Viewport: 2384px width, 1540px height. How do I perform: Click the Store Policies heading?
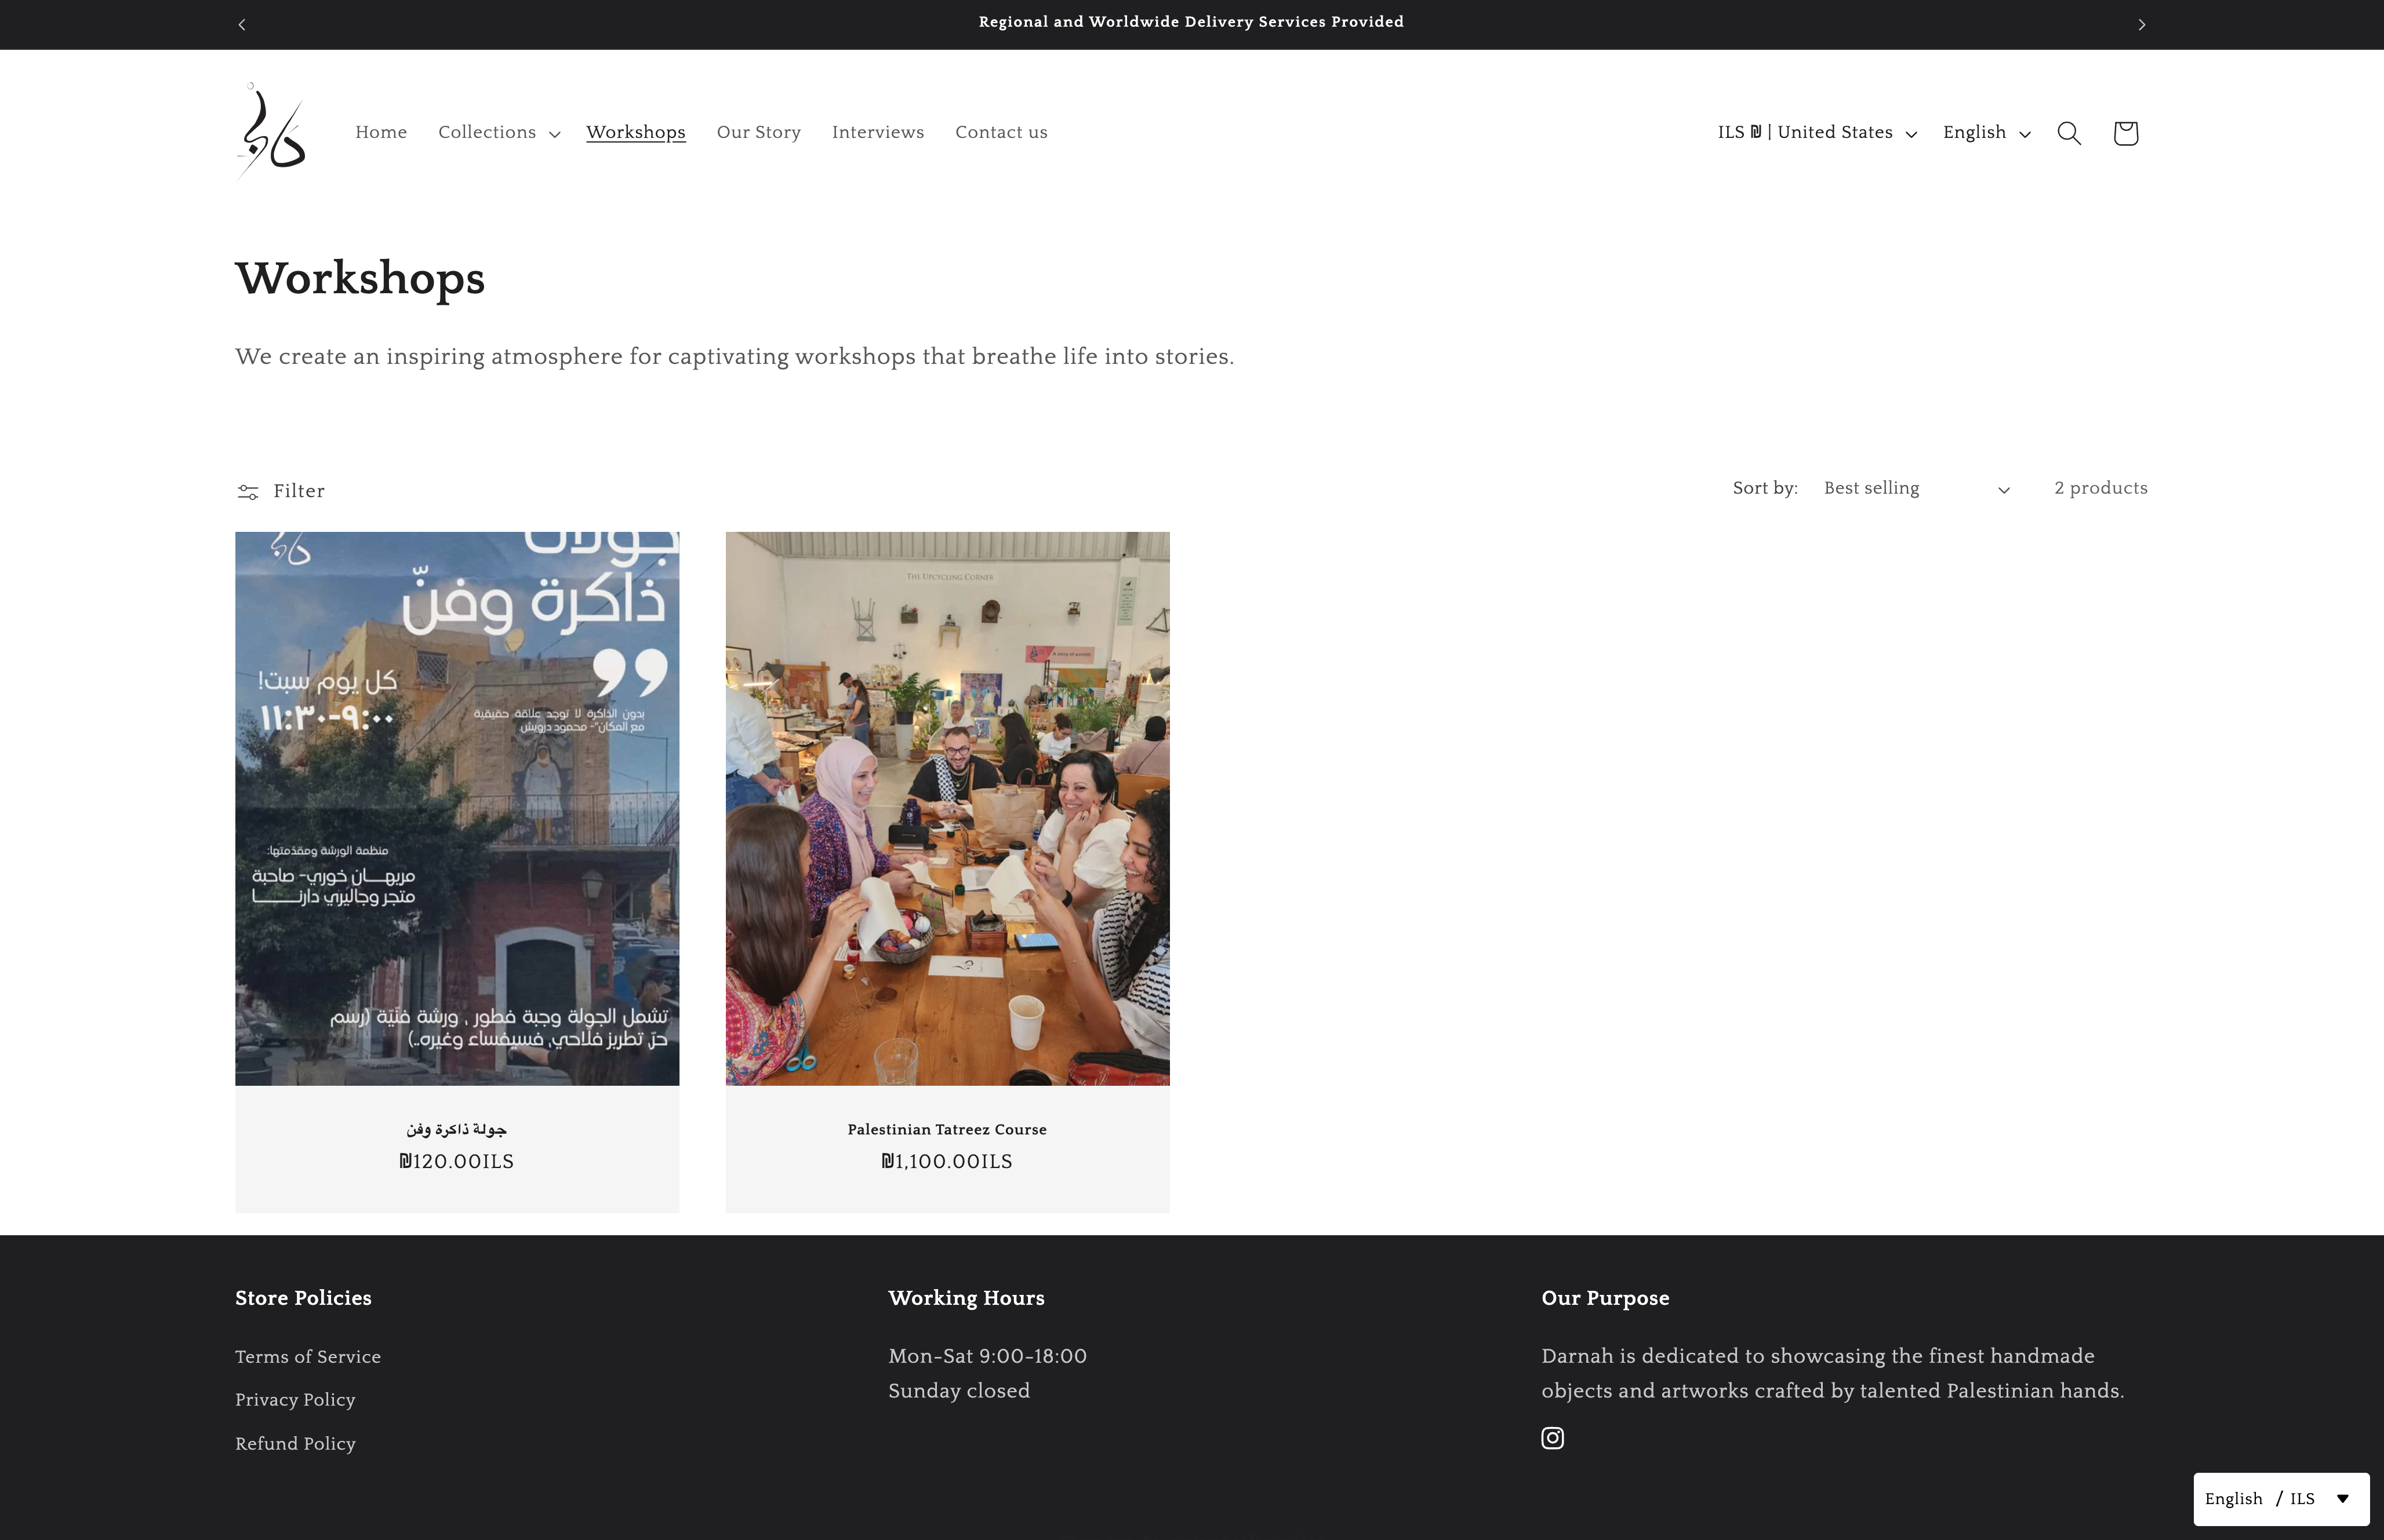coord(303,1298)
